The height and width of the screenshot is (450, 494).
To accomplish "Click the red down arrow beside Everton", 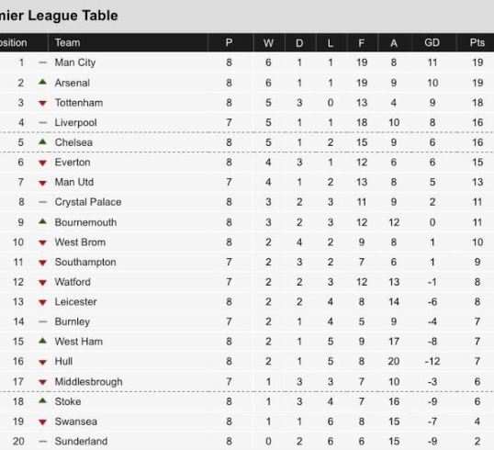I will pos(42,163).
